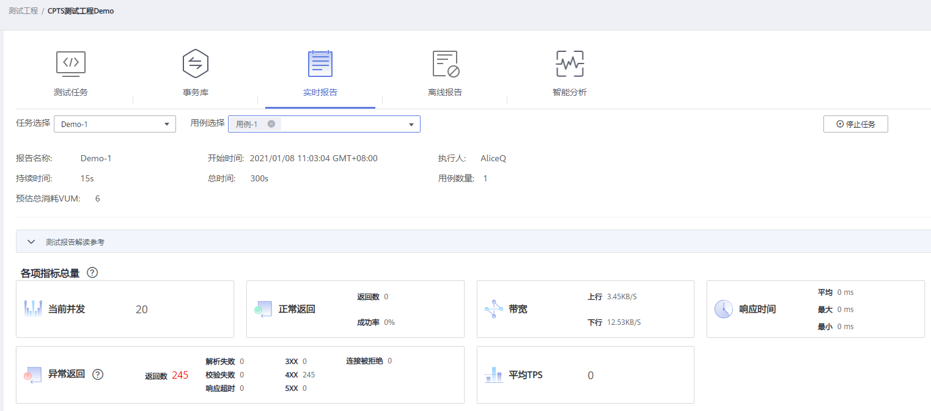Click the 测试报告解读参考 header text

[x=75, y=242]
